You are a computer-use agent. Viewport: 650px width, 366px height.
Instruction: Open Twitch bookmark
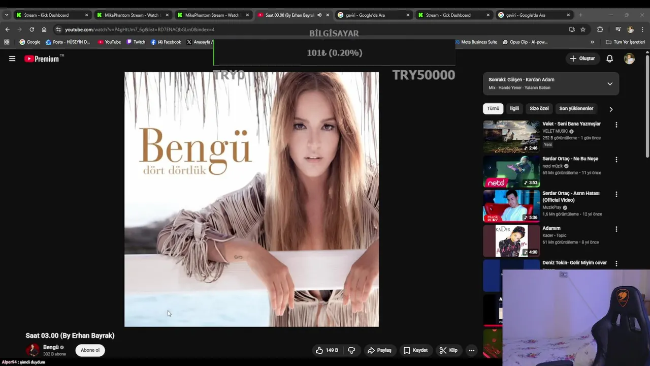pos(136,42)
